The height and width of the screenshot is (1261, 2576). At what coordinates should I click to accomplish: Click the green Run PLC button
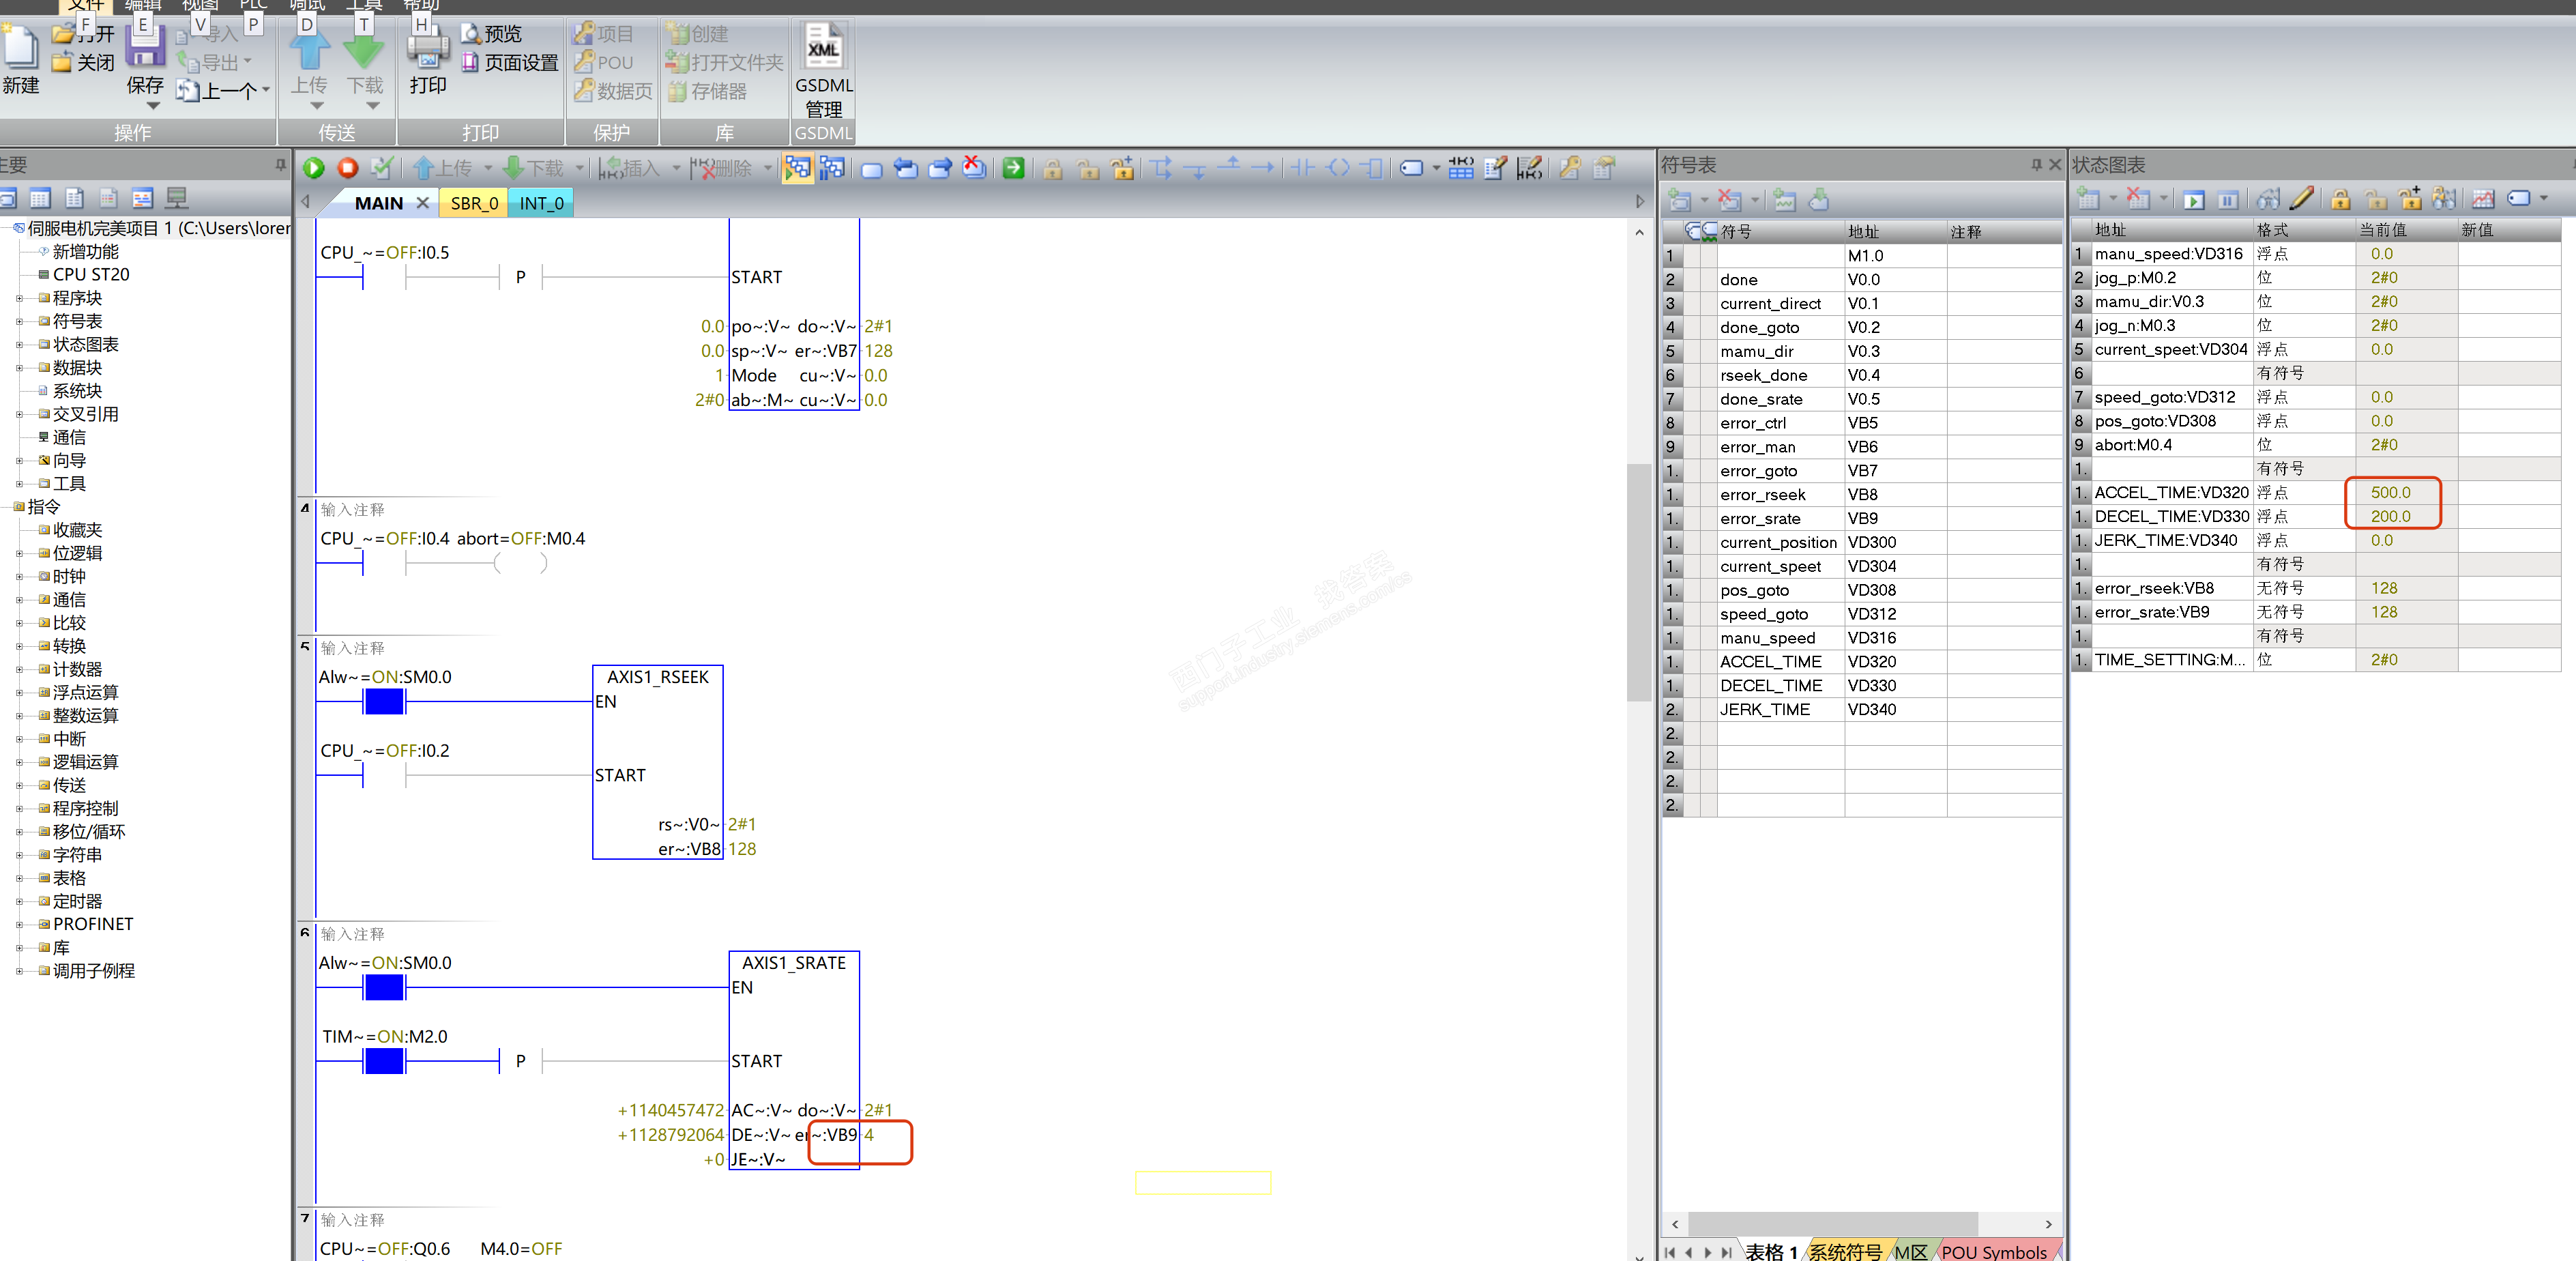tap(313, 168)
